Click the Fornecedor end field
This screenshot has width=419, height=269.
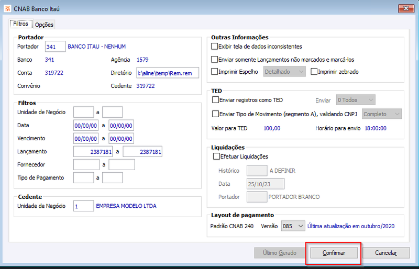click(122, 164)
